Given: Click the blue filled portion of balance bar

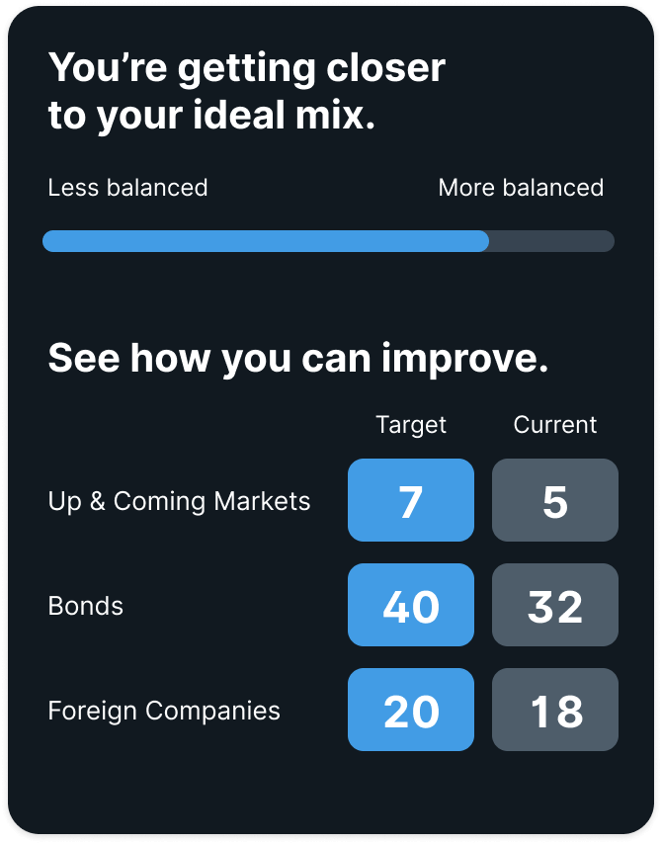Looking at the screenshot, I should [265, 241].
